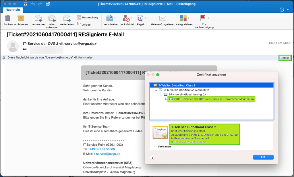Click the Regeln rules icon
294x177 pixels.
pos(140,18)
